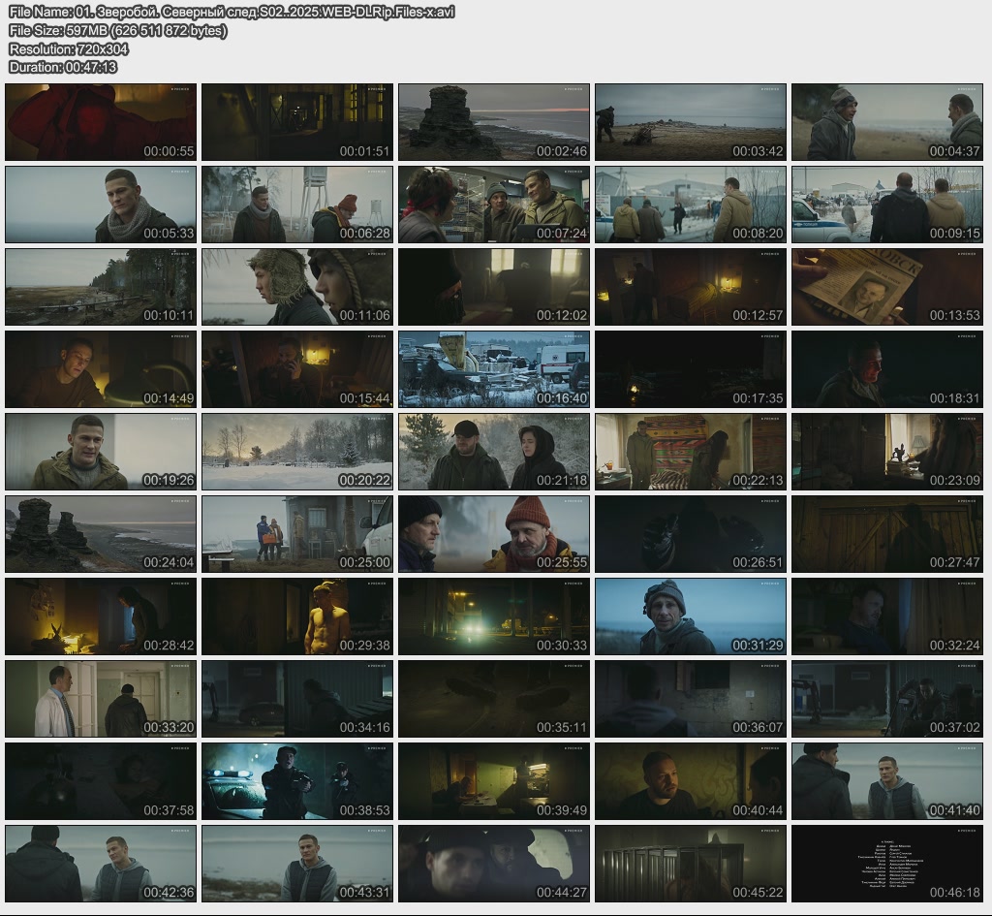Select the thumbnail timestamped 00:21:18
The image size is (992, 916).
coord(494,452)
